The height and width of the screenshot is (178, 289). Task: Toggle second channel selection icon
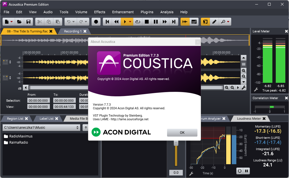[5, 78]
